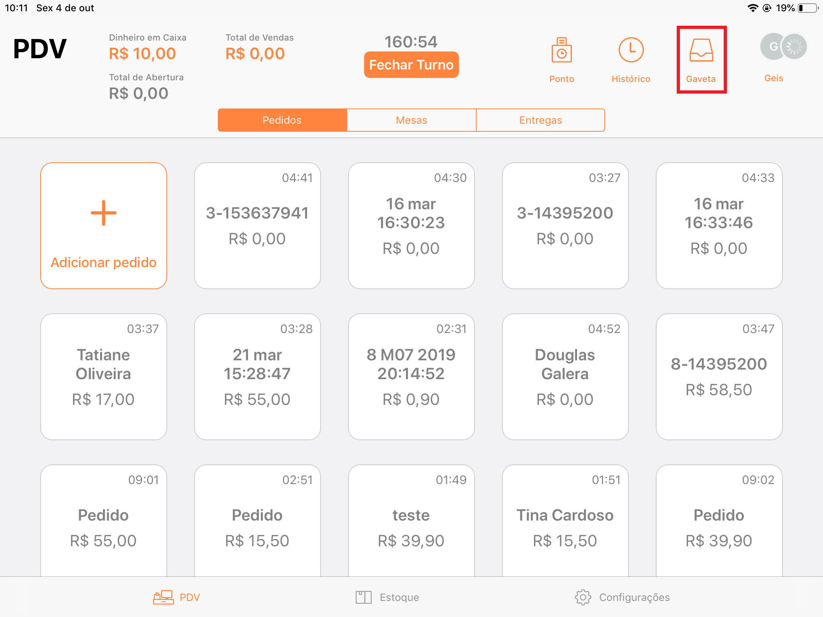Select the PDV register icon in bottom bar
The height and width of the screenshot is (617, 823).
click(x=163, y=597)
